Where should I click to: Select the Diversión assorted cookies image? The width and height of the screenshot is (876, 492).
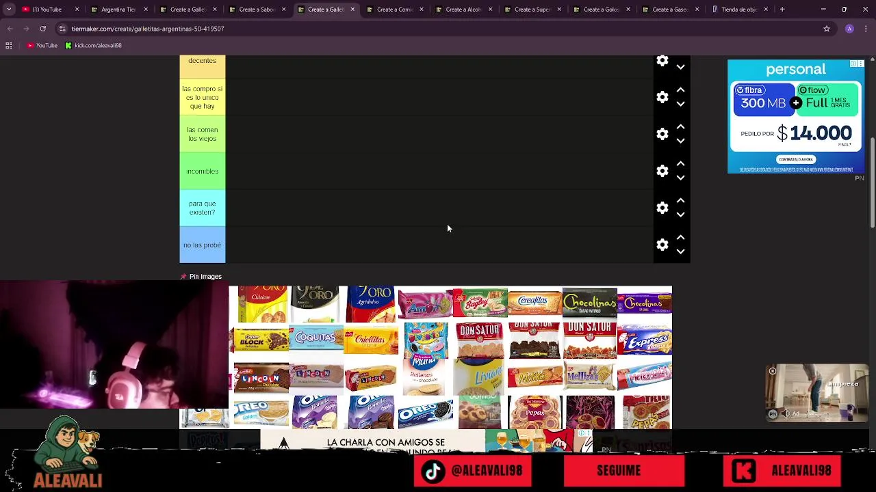(425, 340)
